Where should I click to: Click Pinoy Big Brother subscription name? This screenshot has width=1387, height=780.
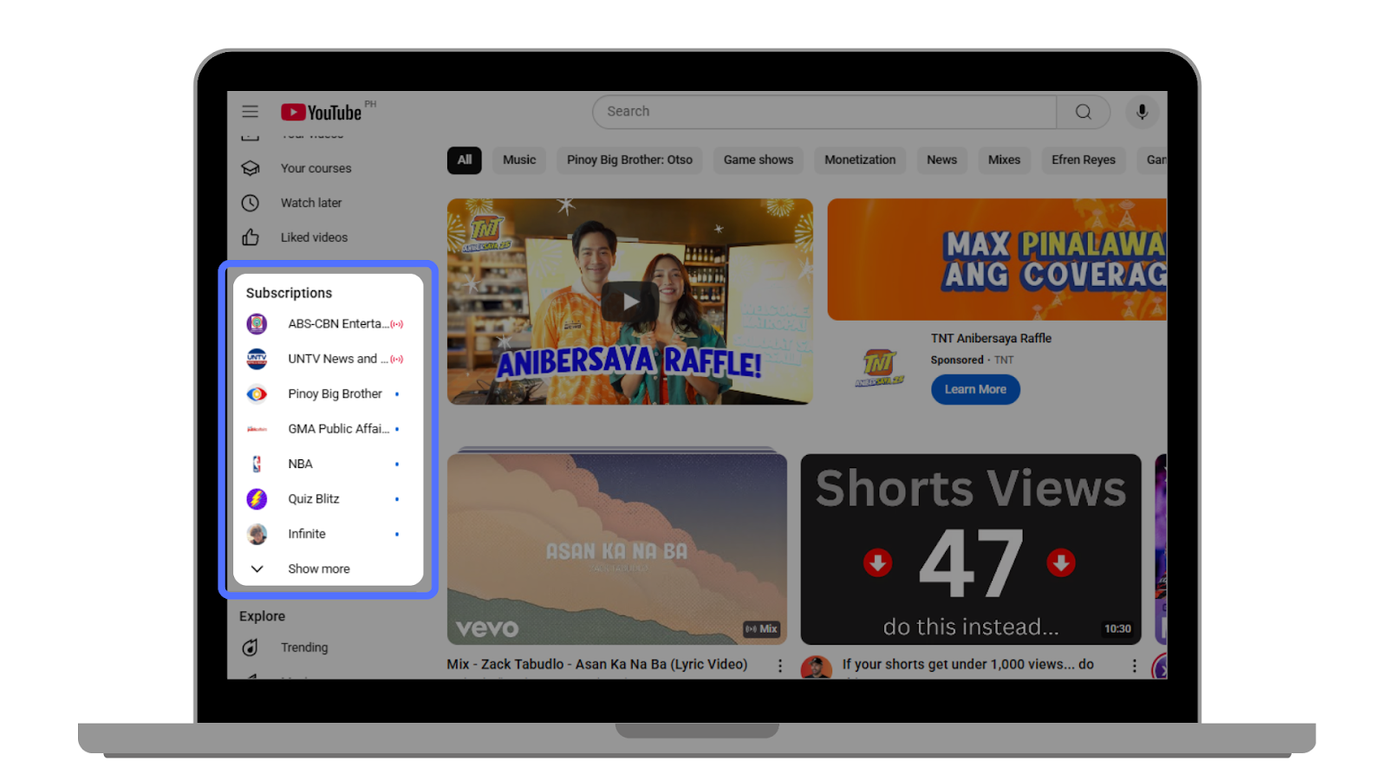click(x=335, y=393)
